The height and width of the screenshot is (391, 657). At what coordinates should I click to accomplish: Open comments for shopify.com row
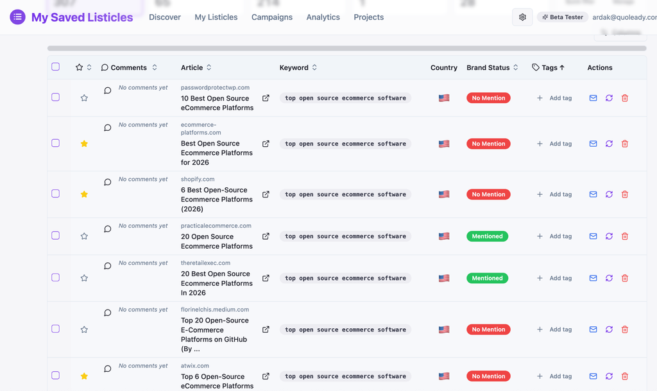tap(108, 182)
